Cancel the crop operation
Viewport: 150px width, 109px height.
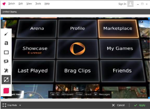(118, 105)
